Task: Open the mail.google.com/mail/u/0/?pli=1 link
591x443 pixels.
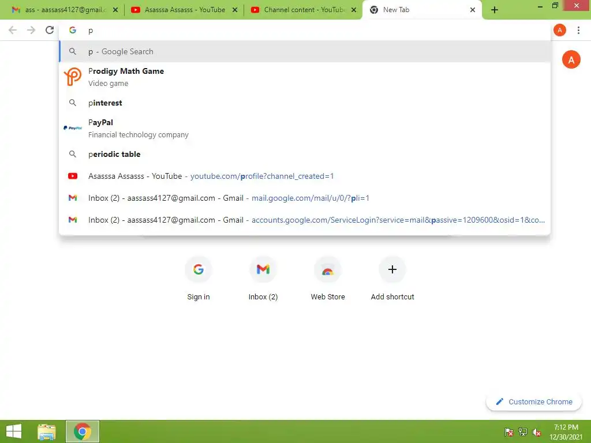Action: [x=310, y=198]
